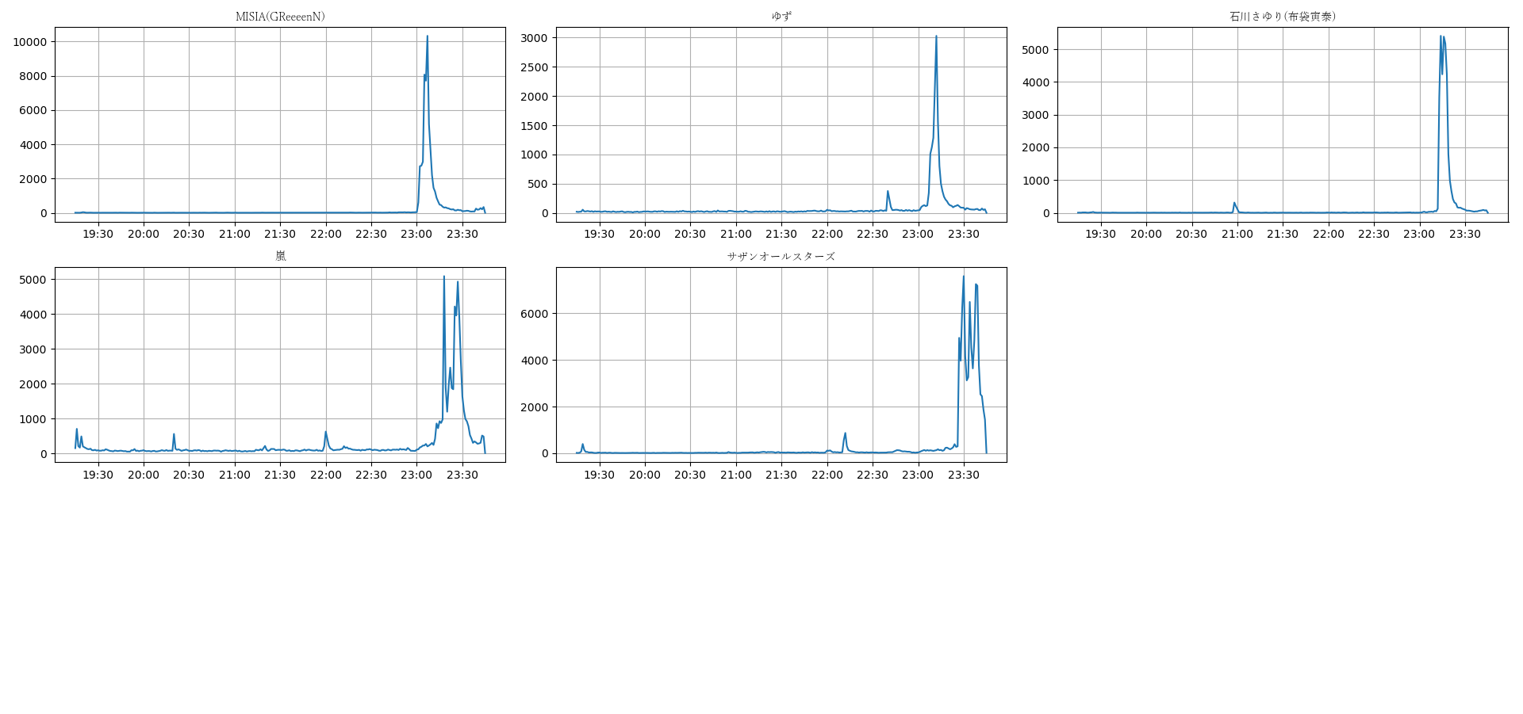Click the 8000 y-axis label in MISIA chart

pyautogui.click(x=33, y=76)
